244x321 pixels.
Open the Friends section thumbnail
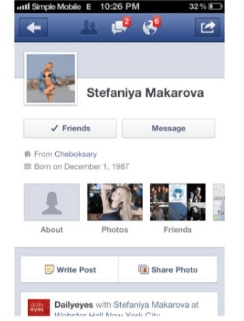coord(178,202)
